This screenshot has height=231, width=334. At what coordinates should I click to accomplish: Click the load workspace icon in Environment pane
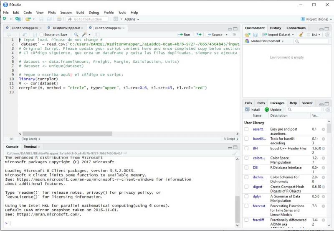248,35
